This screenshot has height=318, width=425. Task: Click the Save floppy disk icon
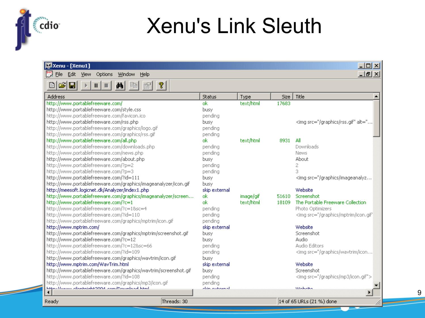(x=72, y=85)
